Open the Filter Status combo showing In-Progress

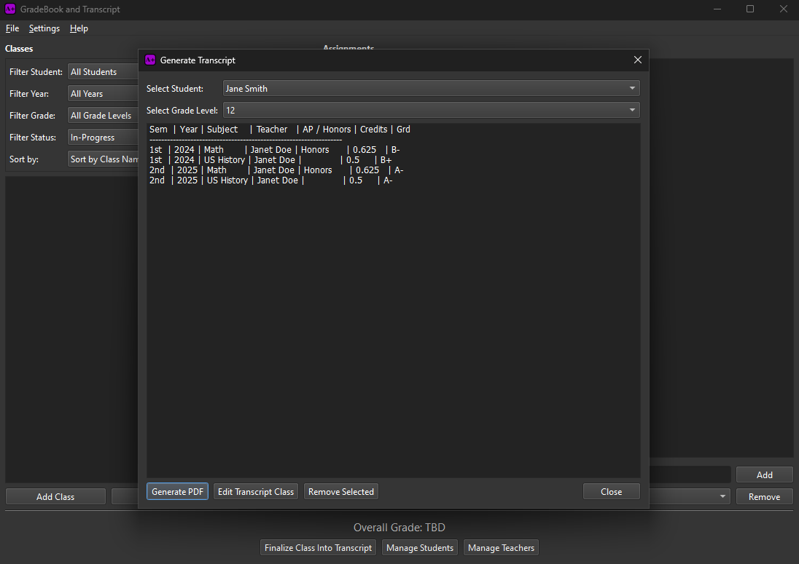tap(103, 138)
